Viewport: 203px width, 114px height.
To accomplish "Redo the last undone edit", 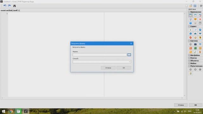I will 9,6.
